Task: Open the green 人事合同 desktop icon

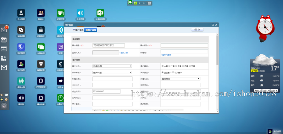Action: [41, 47]
